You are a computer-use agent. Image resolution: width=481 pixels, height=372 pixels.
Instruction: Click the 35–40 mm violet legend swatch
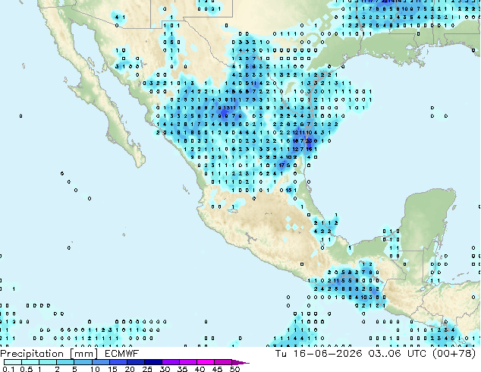click(x=188, y=362)
